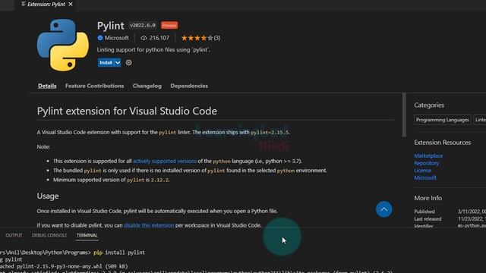The height and width of the screenshot is (273, 486).
Task: Click the Usage section heading
Action: coord(48,196)
